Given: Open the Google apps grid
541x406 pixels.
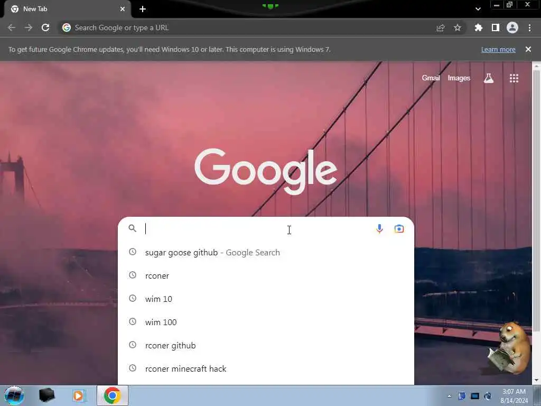Looking at the screenshot, I should pyautogui.click(x=514, y=78).
